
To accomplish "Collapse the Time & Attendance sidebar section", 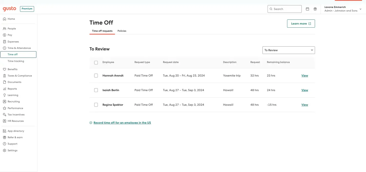I will [x=18, y=48].
